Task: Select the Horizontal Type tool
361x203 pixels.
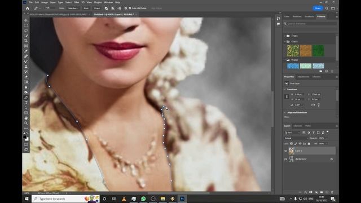Action: coord(26,103)
